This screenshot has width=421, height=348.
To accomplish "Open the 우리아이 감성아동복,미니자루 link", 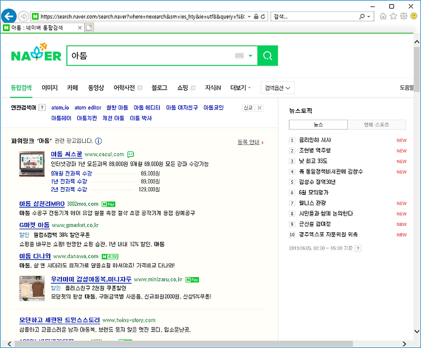I will 91,279.
